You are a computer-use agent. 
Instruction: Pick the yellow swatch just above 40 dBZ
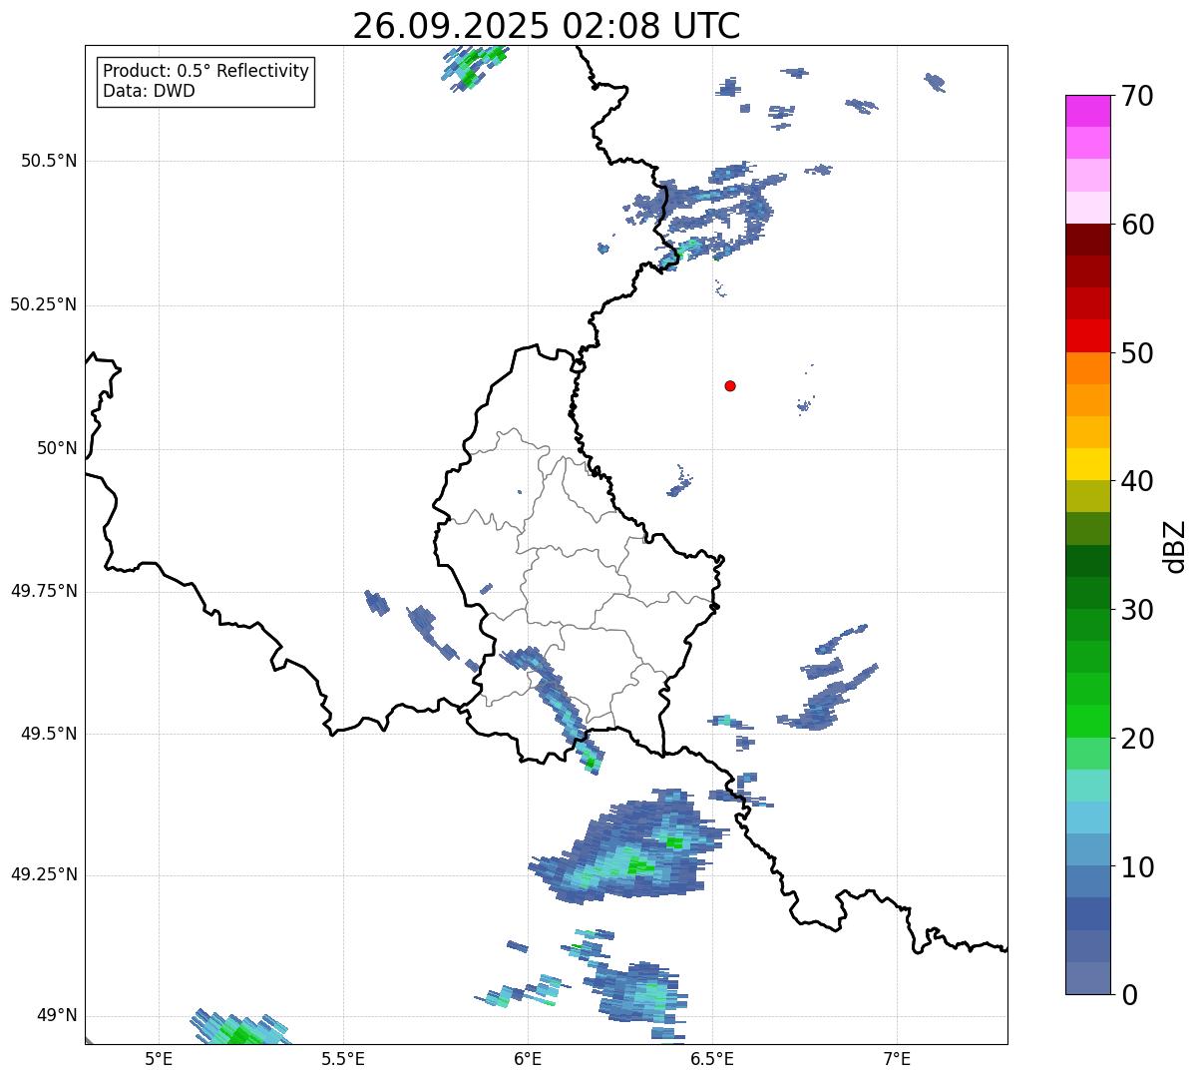(x=1088, y=464)
